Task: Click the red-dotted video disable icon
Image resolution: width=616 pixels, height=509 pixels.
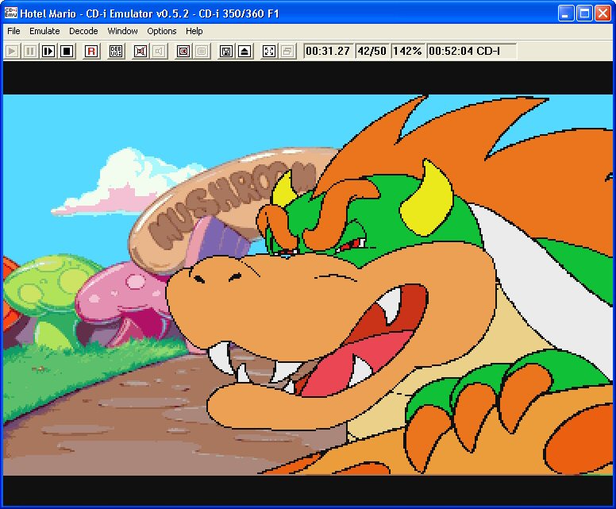Action: click(183, 51)
